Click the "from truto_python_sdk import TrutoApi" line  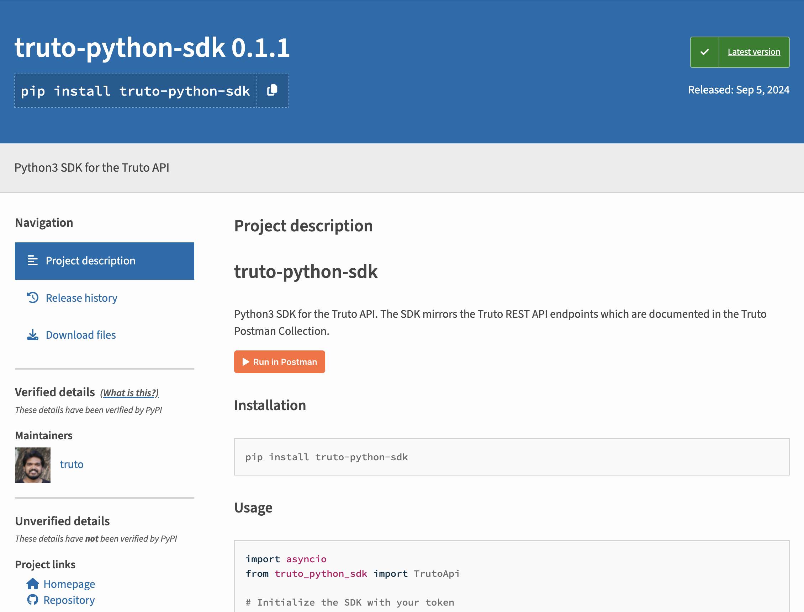point(352,573)
